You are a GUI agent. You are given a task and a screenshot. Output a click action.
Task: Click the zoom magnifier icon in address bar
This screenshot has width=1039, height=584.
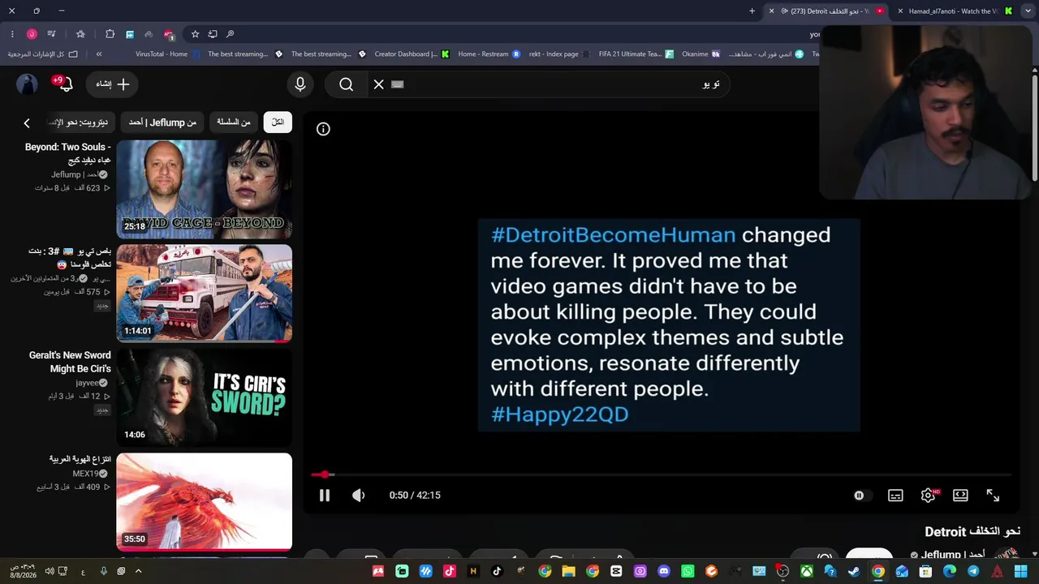coord(231,34)
